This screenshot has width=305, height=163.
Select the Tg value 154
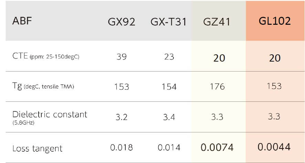[169, 86]
